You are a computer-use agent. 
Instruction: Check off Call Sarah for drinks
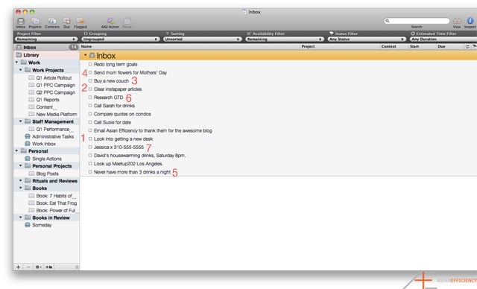(x=90, y=106)
